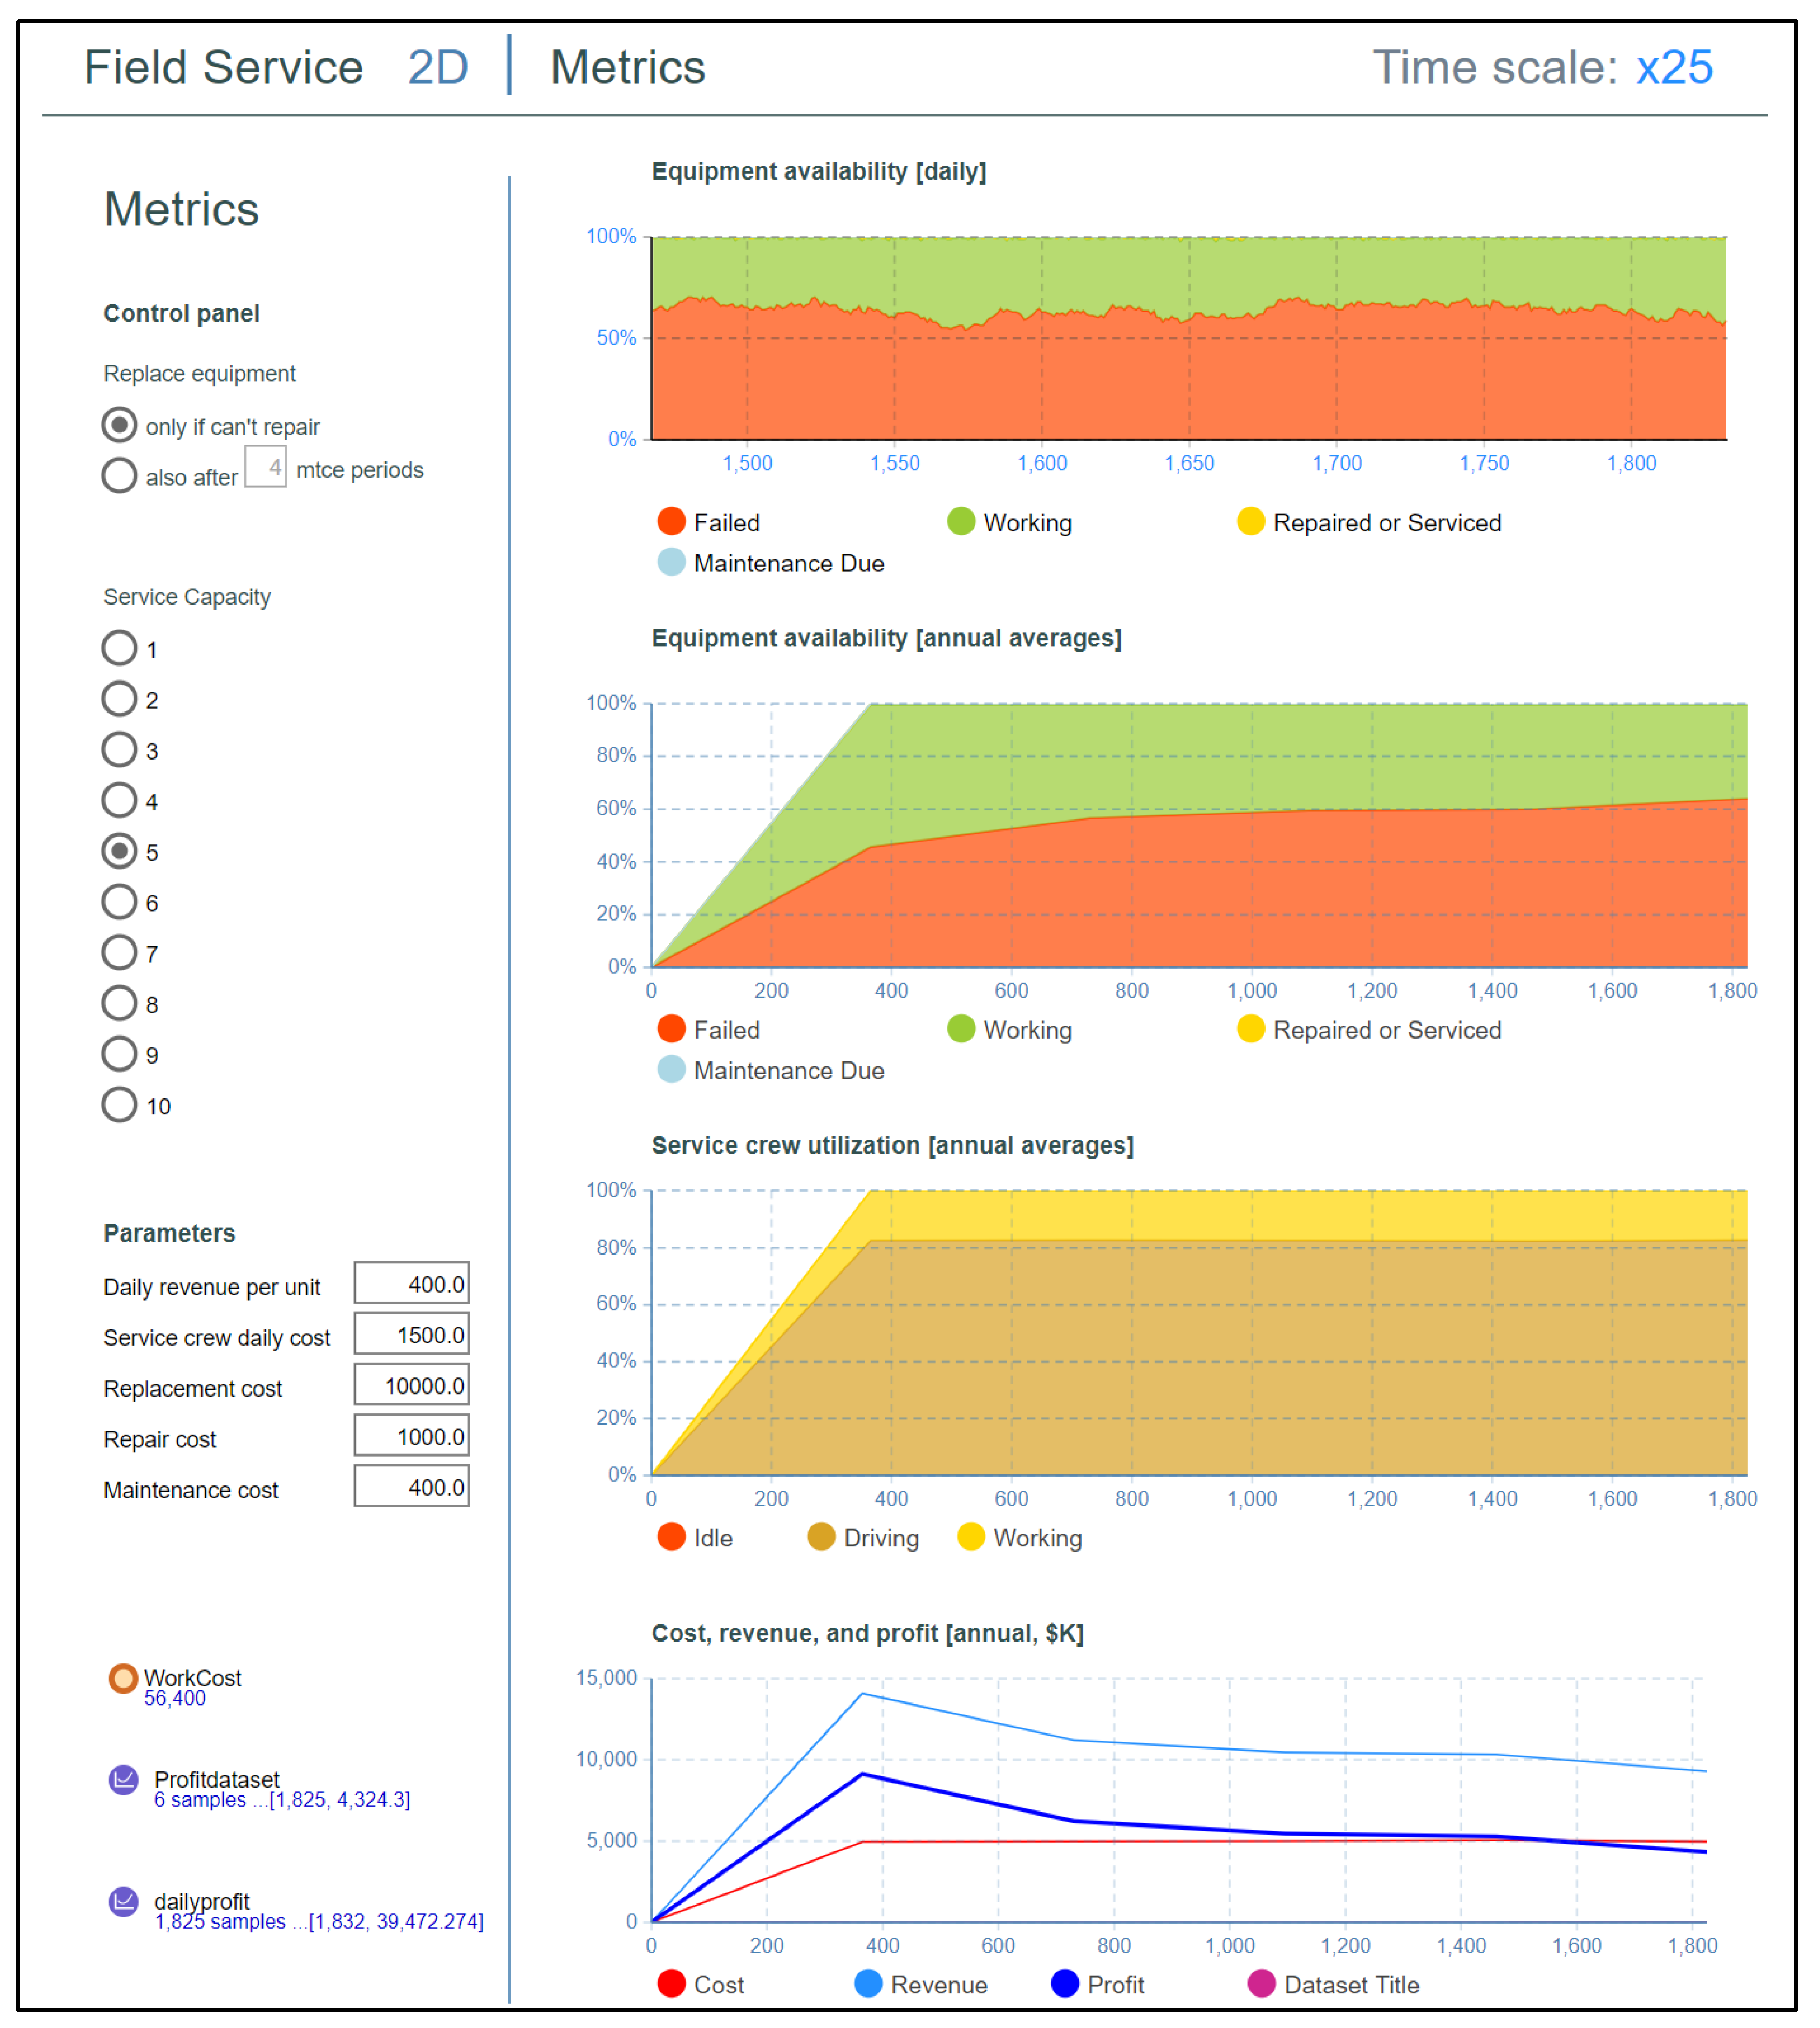
Task: Choose service capacity 3
Action: point(119,749)
